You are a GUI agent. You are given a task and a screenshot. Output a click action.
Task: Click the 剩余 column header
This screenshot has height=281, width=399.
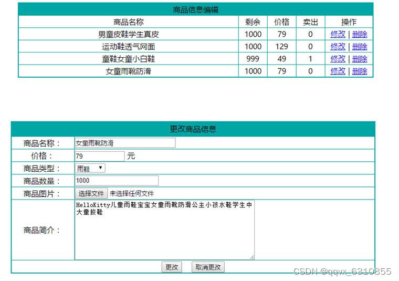coord(253,22)
